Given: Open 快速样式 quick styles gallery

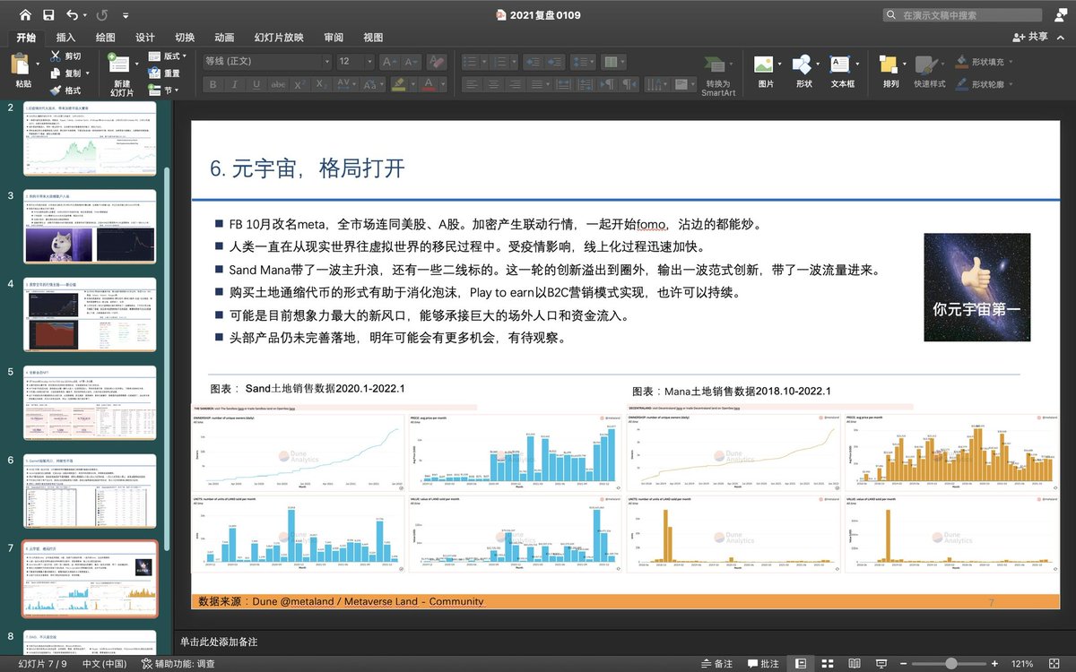Looking at the screenshot, I should coord(929,73).
